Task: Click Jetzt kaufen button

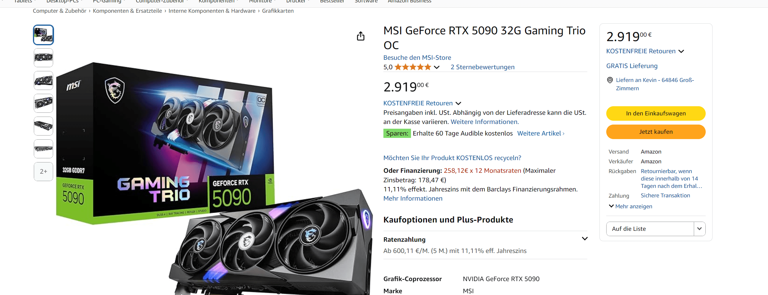Action: tap(656, 132)
